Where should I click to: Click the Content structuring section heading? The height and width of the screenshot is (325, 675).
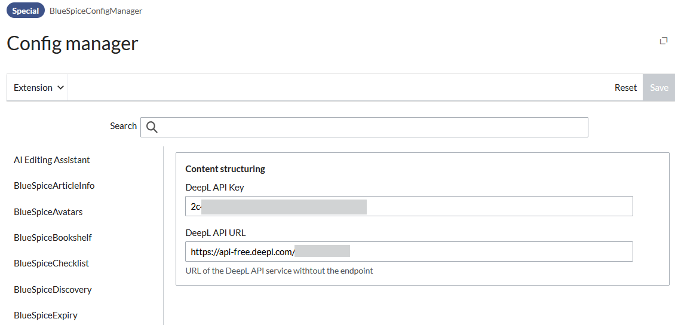click(225, 169)
